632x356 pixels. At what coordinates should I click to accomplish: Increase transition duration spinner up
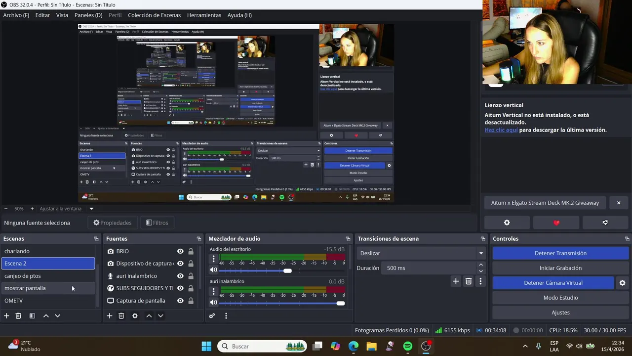click(x=481, y=265)
